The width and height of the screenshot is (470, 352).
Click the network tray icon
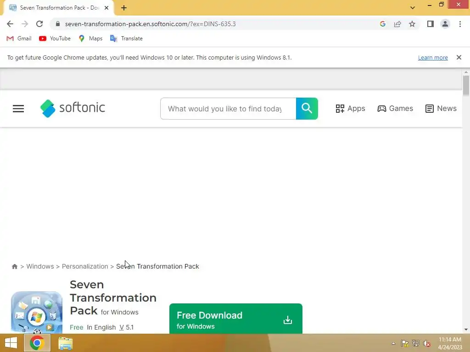click(416, 343)
